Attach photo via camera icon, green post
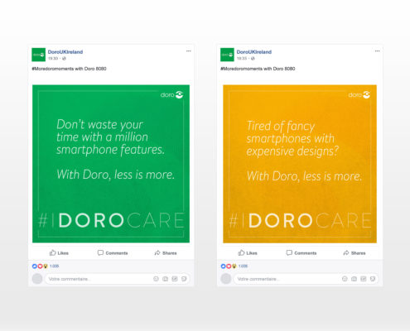This screenshot has width=410, height=331. 166,279
